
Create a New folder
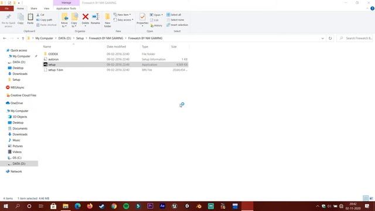[108, 21]
